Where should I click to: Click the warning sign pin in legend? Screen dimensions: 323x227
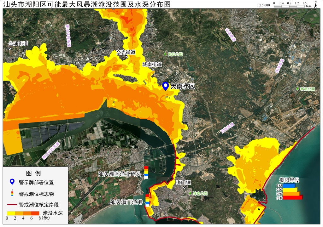[12, 182]
